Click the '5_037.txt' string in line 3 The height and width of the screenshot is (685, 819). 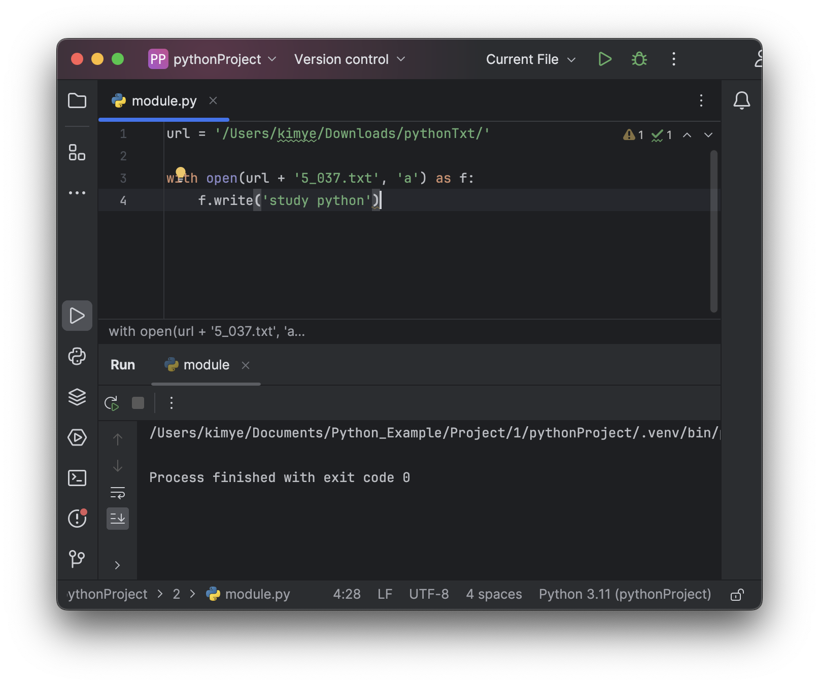click(336, 178)
